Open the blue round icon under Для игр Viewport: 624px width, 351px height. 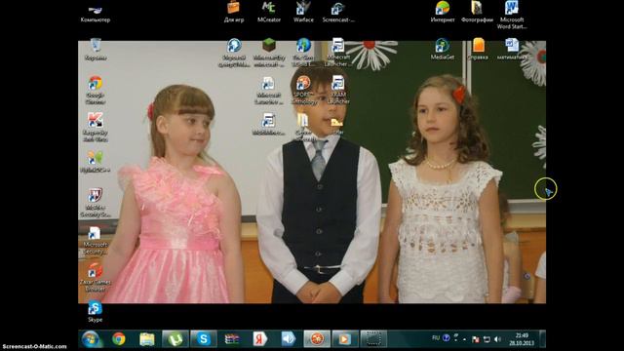(234, 53)
